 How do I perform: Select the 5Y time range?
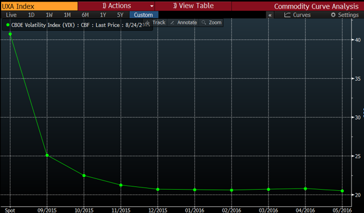[x=120, y=15]
